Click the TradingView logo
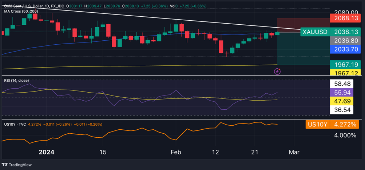Screen dimensions: 365x170 point(17,165)
